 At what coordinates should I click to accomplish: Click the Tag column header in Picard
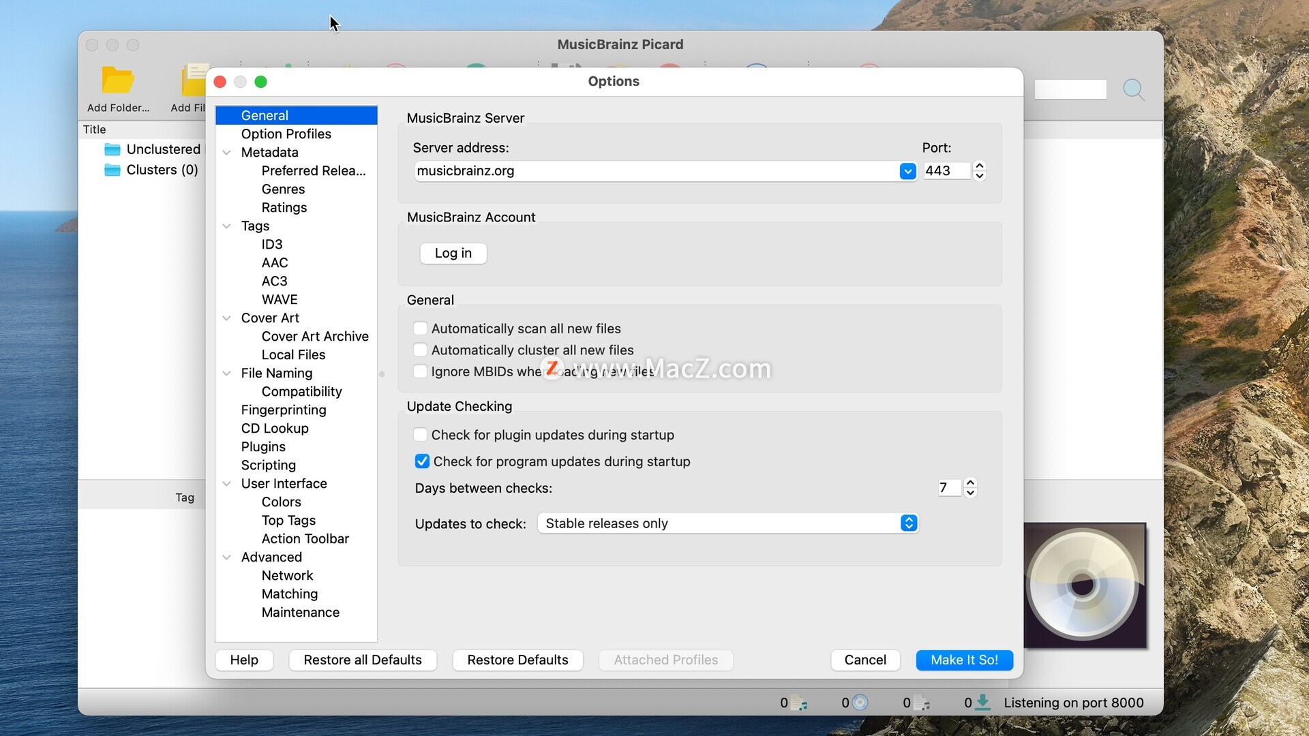click(x=185, y=497)
